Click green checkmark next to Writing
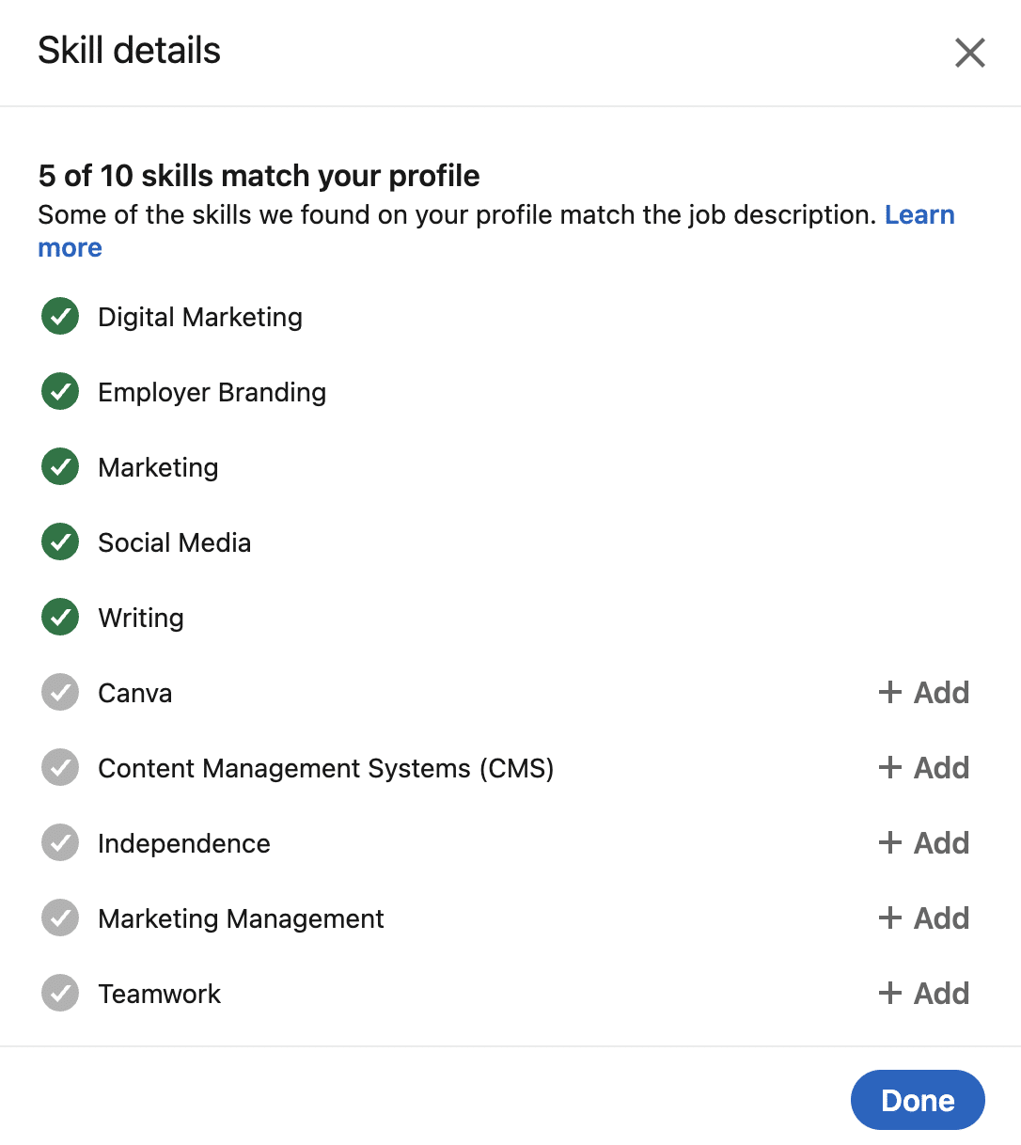 pos(60,618)
